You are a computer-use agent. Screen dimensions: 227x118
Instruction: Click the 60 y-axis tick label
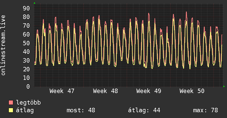click(x=26, y=34)
